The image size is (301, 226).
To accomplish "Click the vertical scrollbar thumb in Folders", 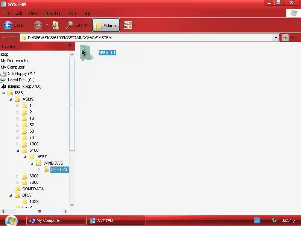I will pos(72,104).
